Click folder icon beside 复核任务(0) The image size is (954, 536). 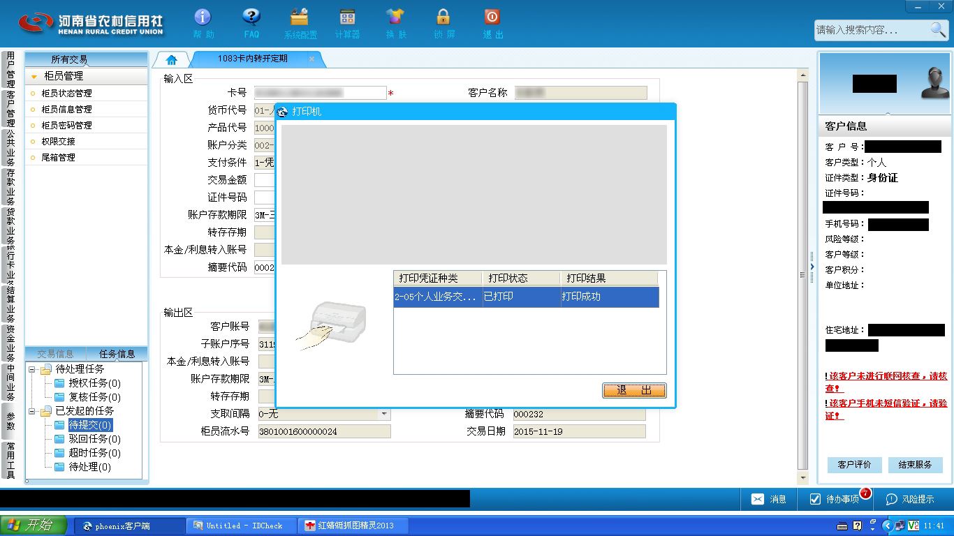point(59,397)
